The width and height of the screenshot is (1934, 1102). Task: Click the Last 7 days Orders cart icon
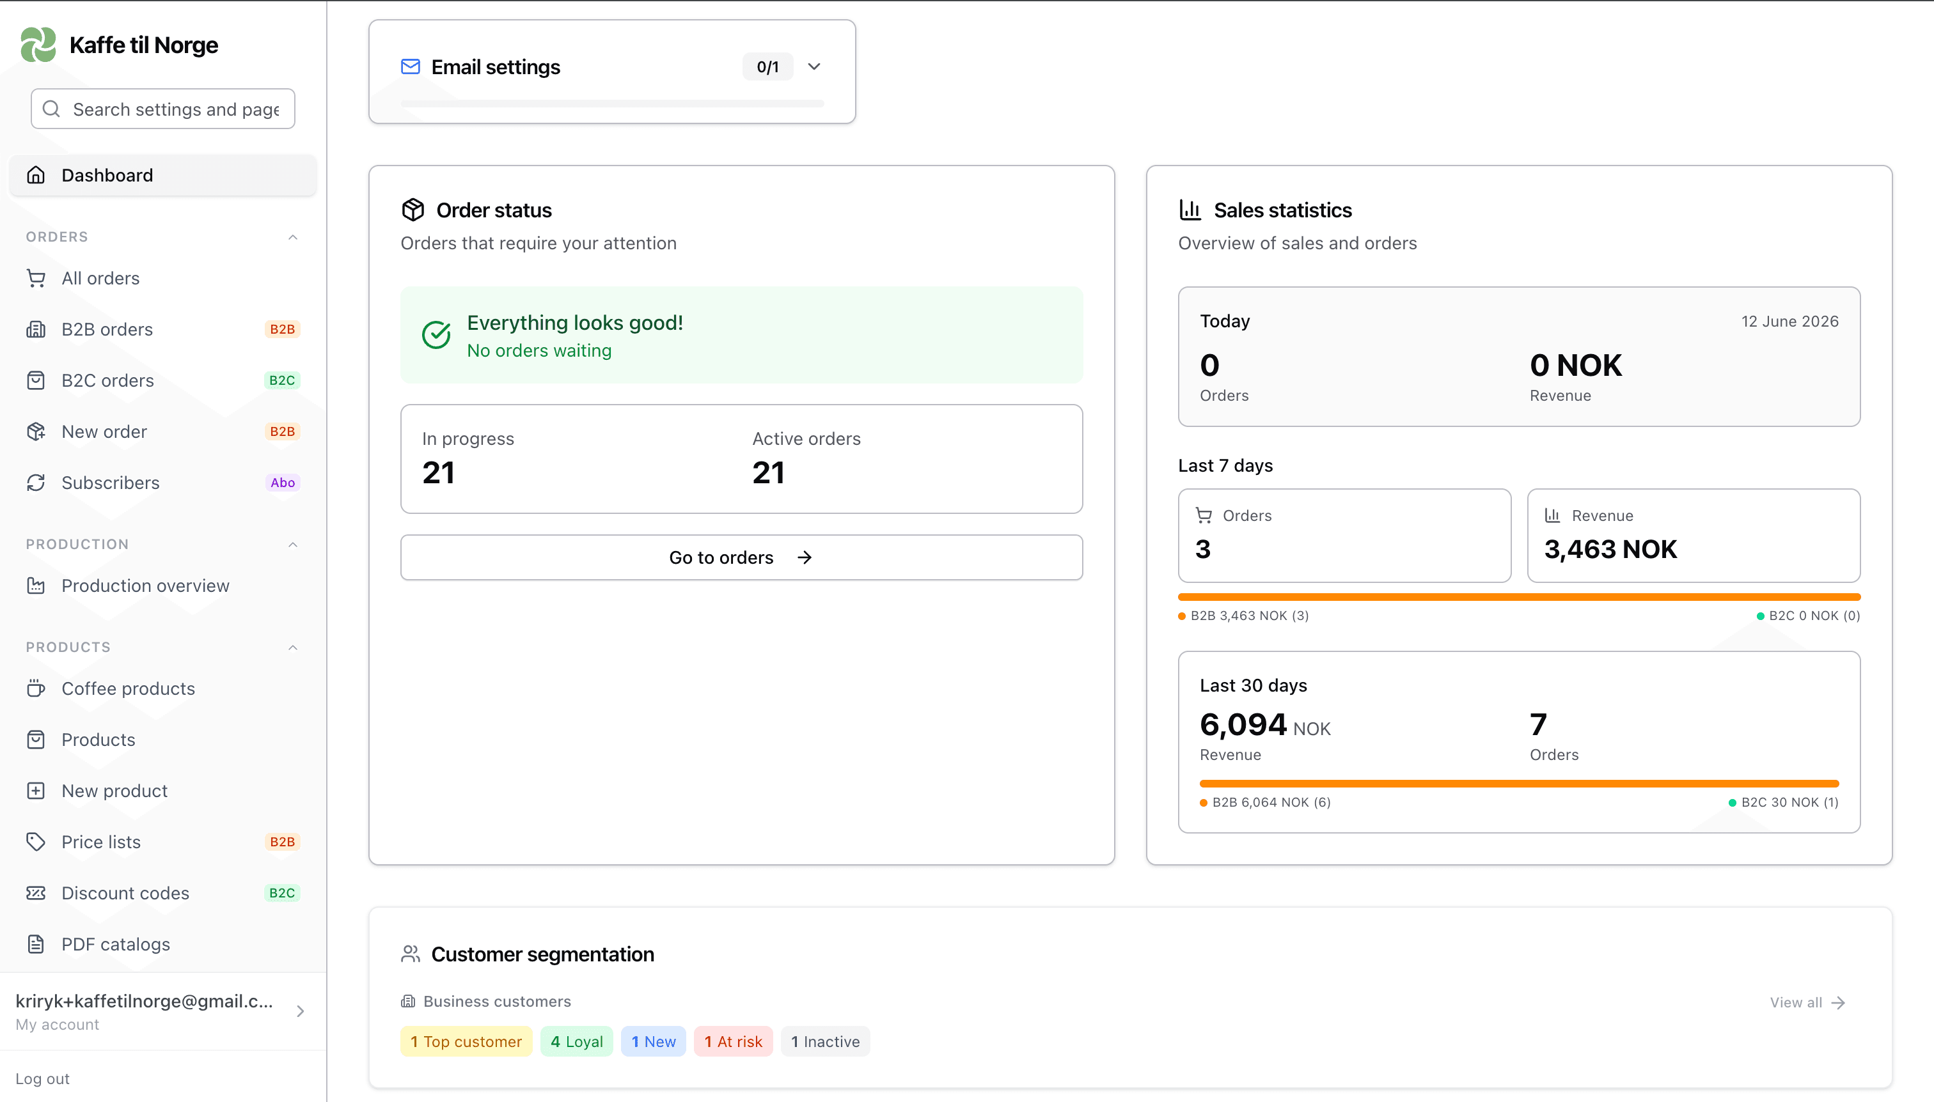[x=1204, y=515]
